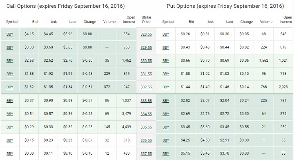Viewport: 294px width, 160px height.
Task: Open the $37.55 strike price link
Action: pyautogui.click(x=146, y=153)
